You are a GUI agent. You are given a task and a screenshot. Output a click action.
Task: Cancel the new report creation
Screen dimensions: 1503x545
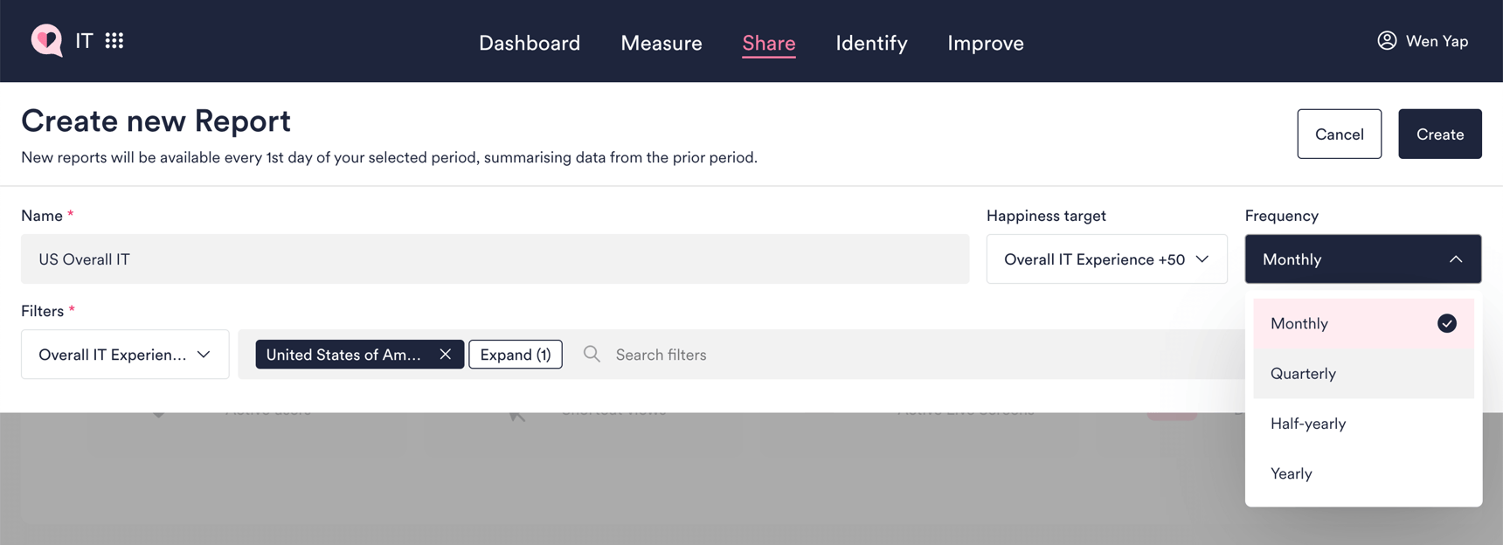point(1339,134)
